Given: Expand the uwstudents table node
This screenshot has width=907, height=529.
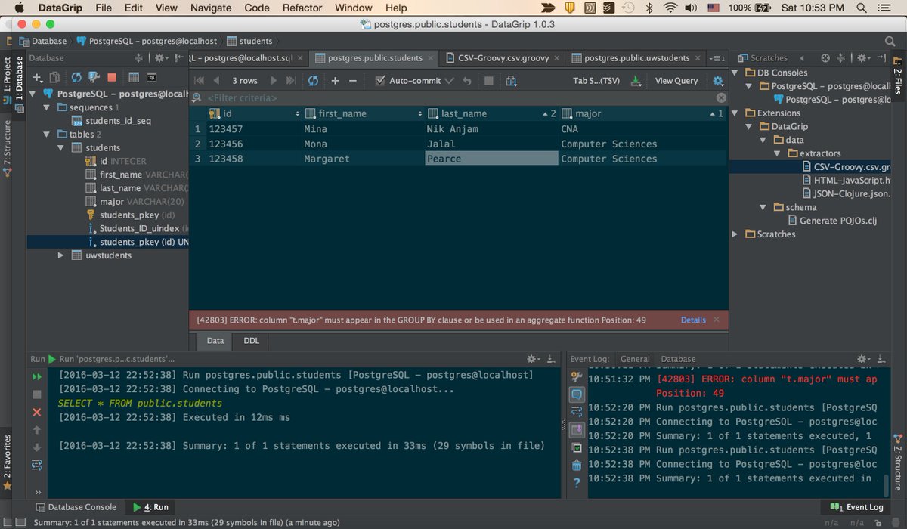Looking at the screenshot, I should click(x=62, y=255).
